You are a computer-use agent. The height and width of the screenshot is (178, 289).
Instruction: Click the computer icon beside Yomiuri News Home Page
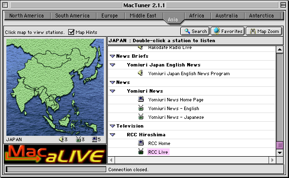141,99
